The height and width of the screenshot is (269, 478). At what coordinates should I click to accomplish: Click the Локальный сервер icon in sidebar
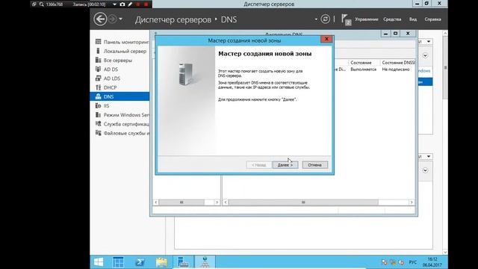click(98, 51)
